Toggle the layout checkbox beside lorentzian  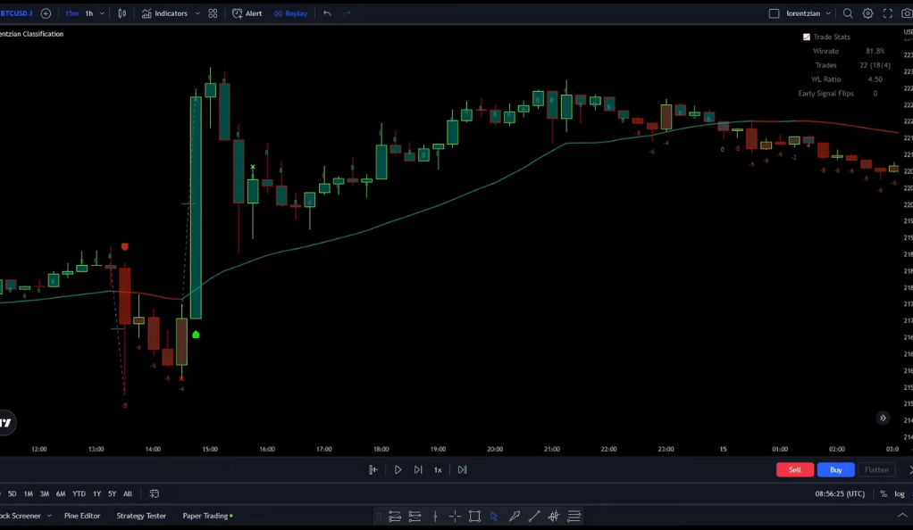coord(775,13)
